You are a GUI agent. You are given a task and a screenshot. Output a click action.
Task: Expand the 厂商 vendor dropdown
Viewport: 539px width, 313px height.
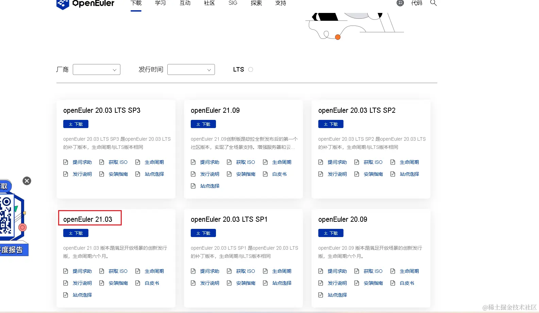pyautogui.click(x=97, y=69)
